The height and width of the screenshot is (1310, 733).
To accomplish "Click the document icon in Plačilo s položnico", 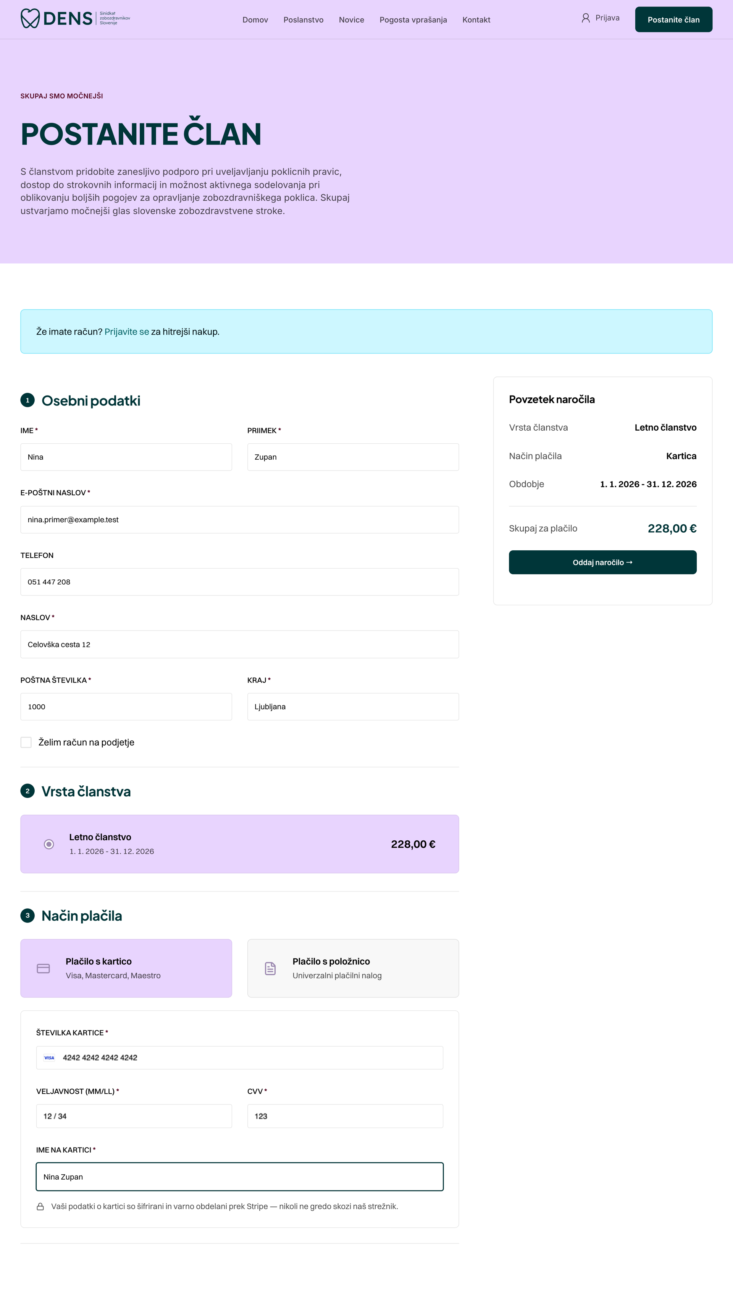I will click(x=270, y=968).
